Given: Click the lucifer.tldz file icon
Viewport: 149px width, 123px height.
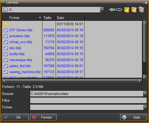Looking at the screenshot, I should click(x=6, y=54).
